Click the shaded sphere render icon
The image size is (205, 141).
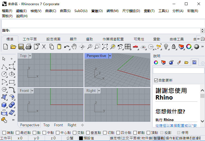coord(197,47)
